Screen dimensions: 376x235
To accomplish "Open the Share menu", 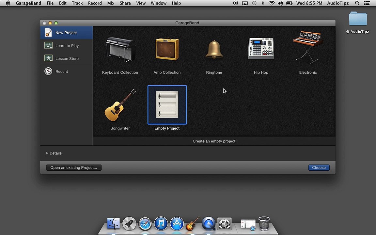I will point(125,3).
